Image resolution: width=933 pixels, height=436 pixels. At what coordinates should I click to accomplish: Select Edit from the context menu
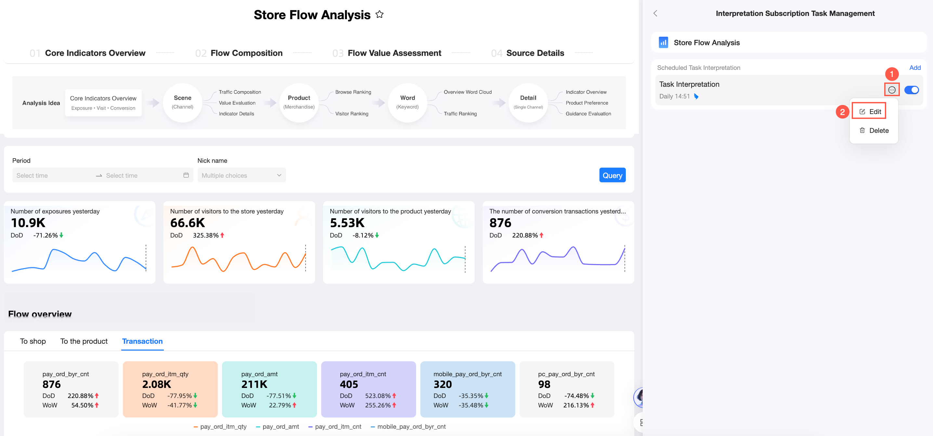[869, 111]
